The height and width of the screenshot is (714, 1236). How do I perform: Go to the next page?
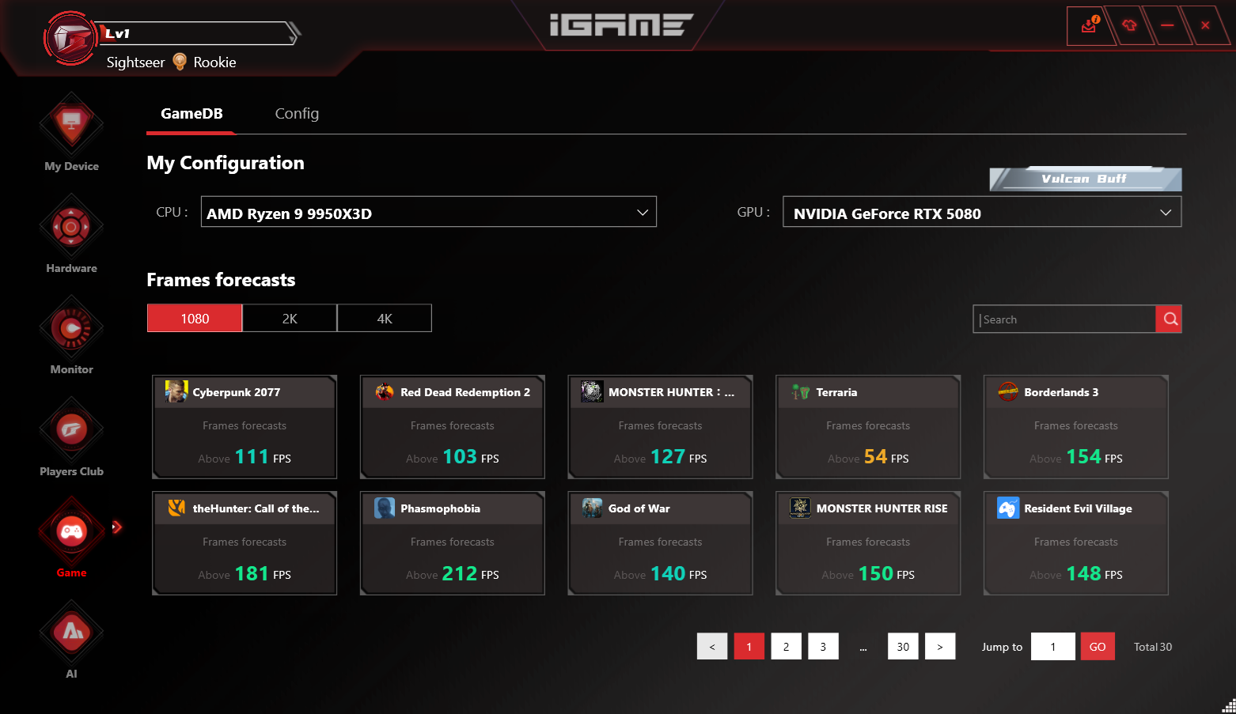tap(940, 647)
